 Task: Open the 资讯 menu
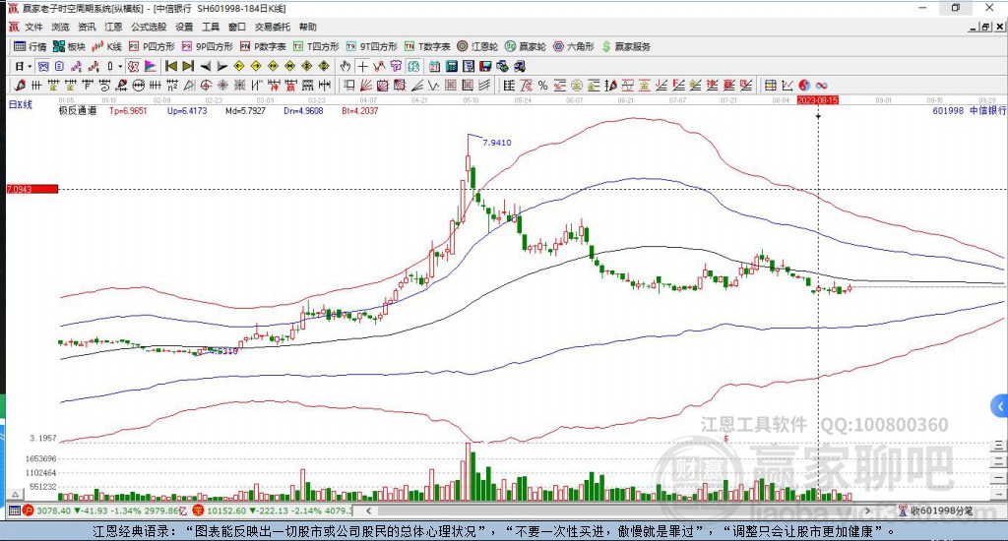(87, 27)
